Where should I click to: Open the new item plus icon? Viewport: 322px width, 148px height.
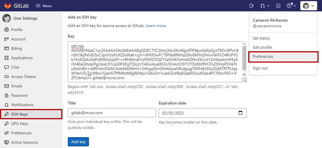coord(251,6)
